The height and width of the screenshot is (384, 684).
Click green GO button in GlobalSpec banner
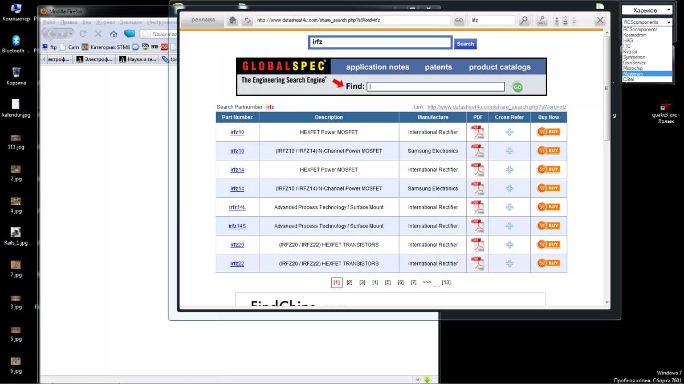pos(517,86)
